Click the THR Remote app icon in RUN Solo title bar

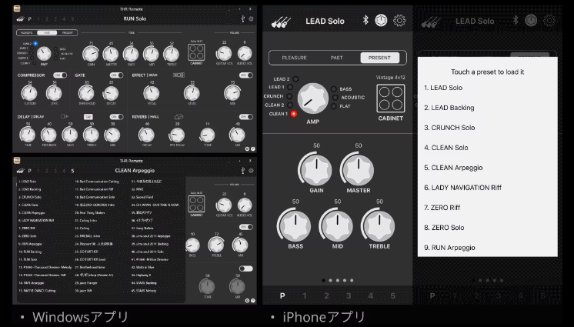click(x=16, y=8)
